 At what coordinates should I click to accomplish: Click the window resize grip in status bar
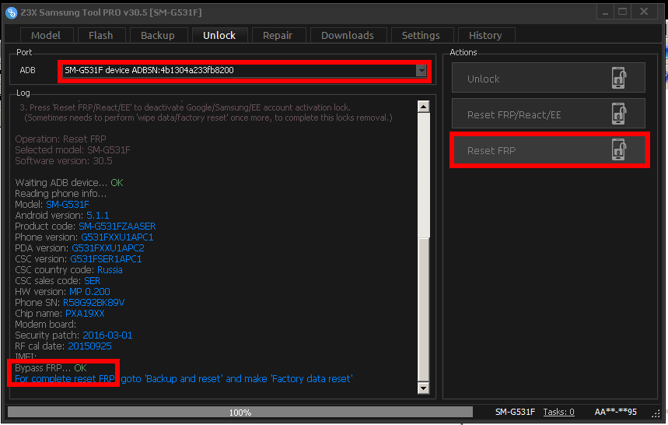click(656, 413)
